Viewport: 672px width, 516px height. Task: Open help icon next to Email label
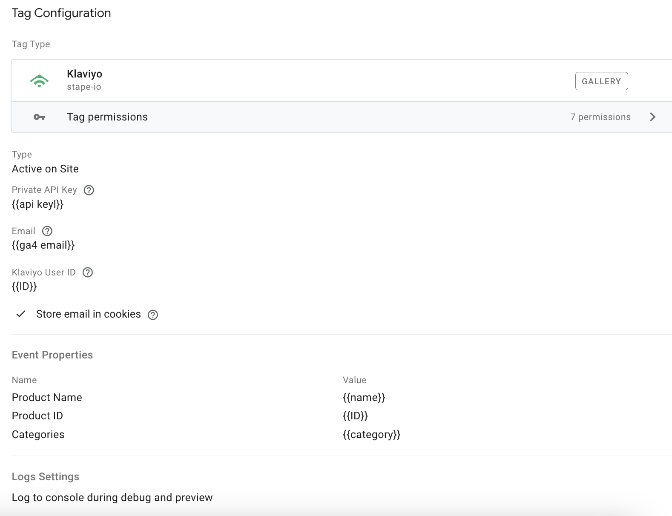[47, 231]
